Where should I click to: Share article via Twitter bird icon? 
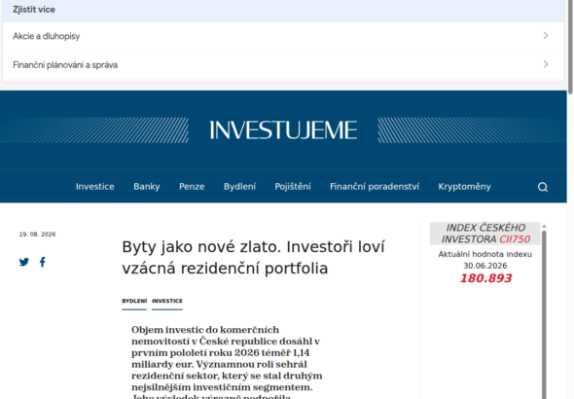24,262
